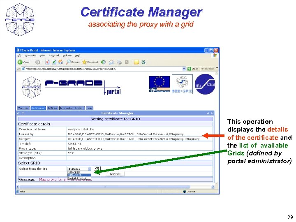Open the GRID selection combo box
296x222 pixels.
(x=79, y=169)
